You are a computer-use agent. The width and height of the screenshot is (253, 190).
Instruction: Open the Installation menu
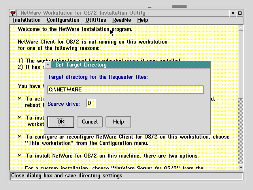[26, 20]
